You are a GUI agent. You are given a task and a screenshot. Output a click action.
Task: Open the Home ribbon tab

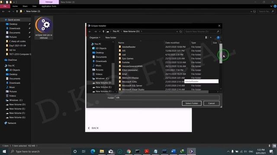pos(15,6)
